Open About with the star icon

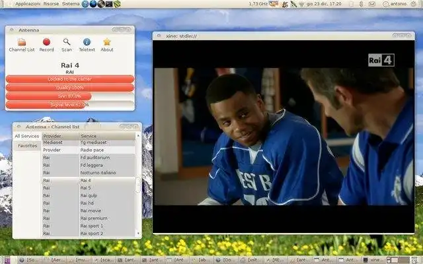(107, 42)
